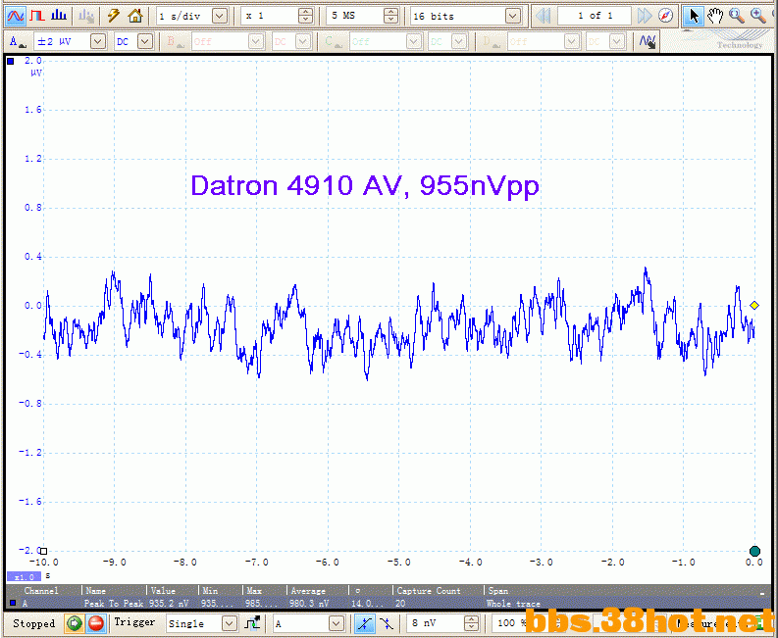Viewport: 778px width, 638px height.
Task: Adjust the x 1 zoom stepper
Action: pyautogui.click(x=306, y=16)
